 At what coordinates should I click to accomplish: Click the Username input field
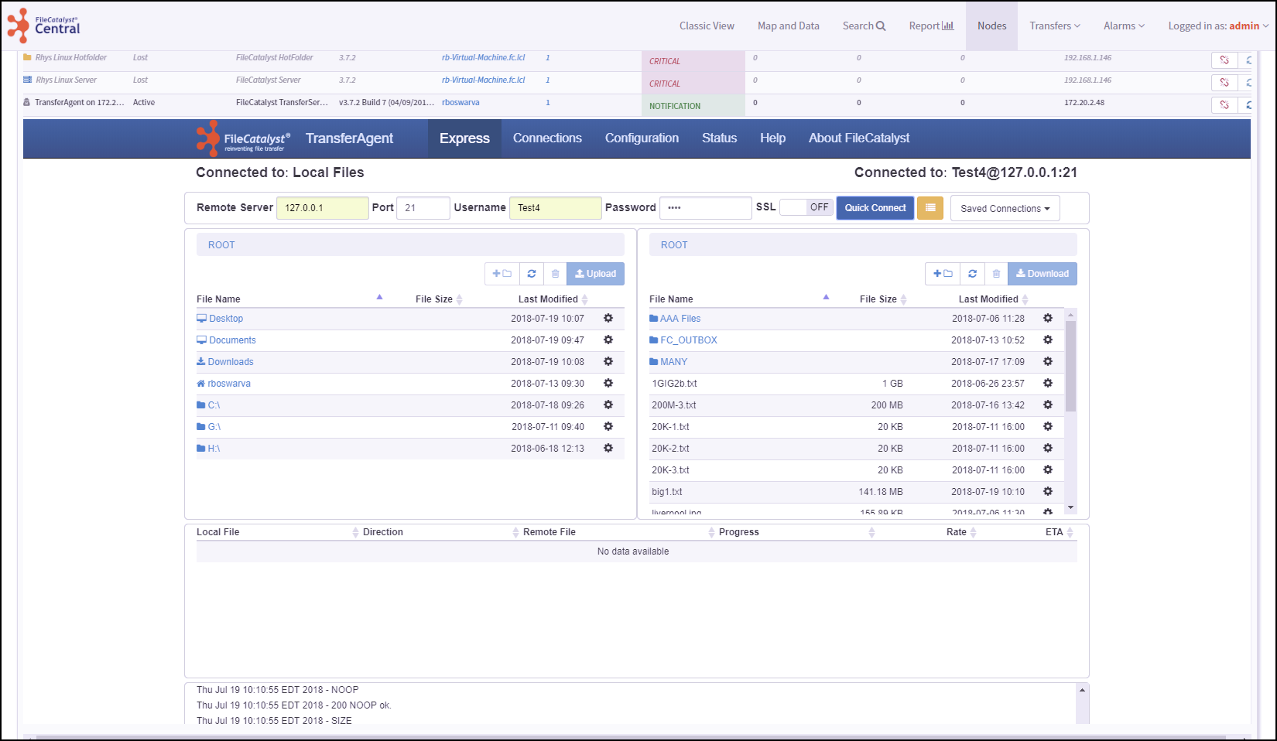tap(555, 207)
